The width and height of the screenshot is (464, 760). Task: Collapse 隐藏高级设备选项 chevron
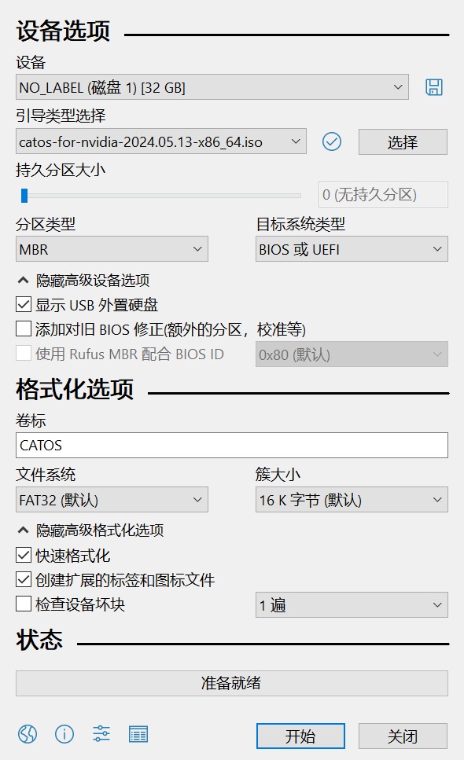(23, 280)
